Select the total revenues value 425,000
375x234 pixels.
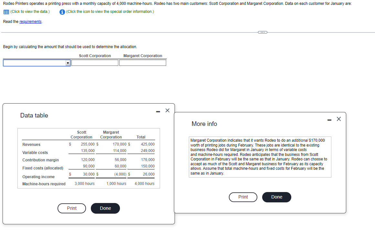coord(147,144)
